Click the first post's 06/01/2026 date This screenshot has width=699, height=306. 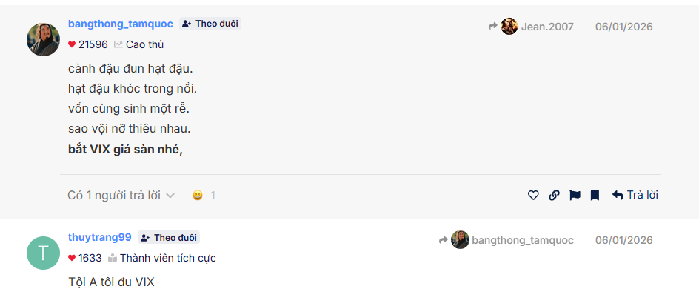click(x=623, y=27)
